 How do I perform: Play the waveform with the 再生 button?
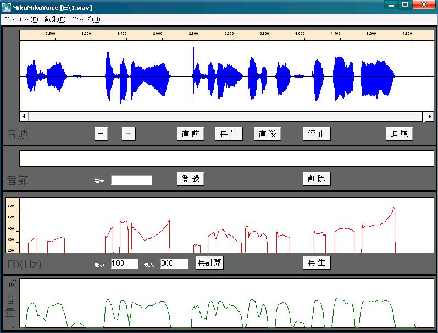[x=229, y=134]
